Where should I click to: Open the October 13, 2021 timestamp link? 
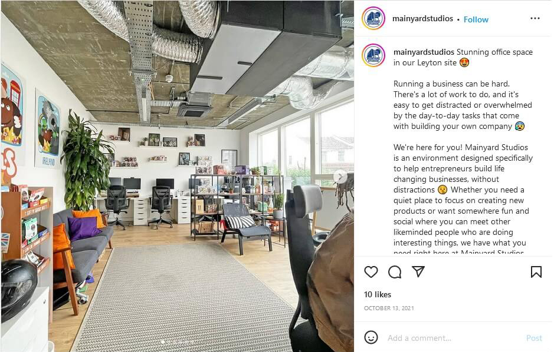(389, 308)
